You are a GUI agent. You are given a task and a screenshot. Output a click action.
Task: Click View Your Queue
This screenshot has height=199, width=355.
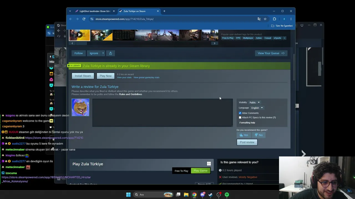click(x=271, y=53)
